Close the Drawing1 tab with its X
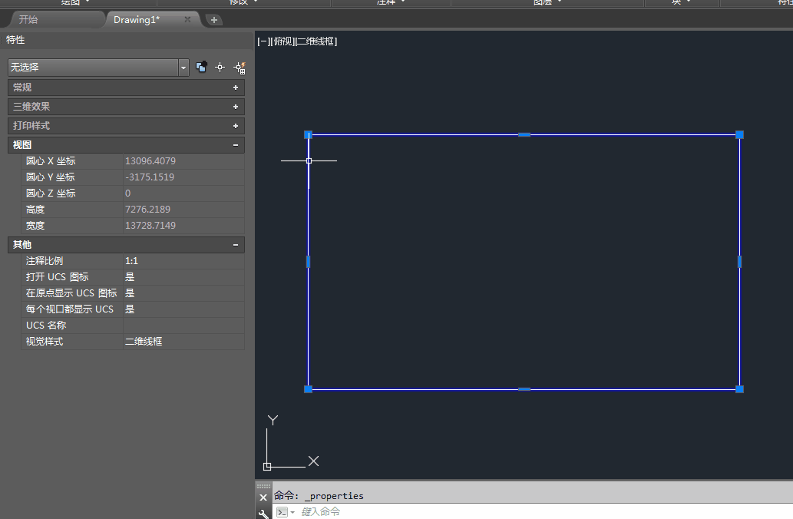Screen dimensions: 793x519 187,19
